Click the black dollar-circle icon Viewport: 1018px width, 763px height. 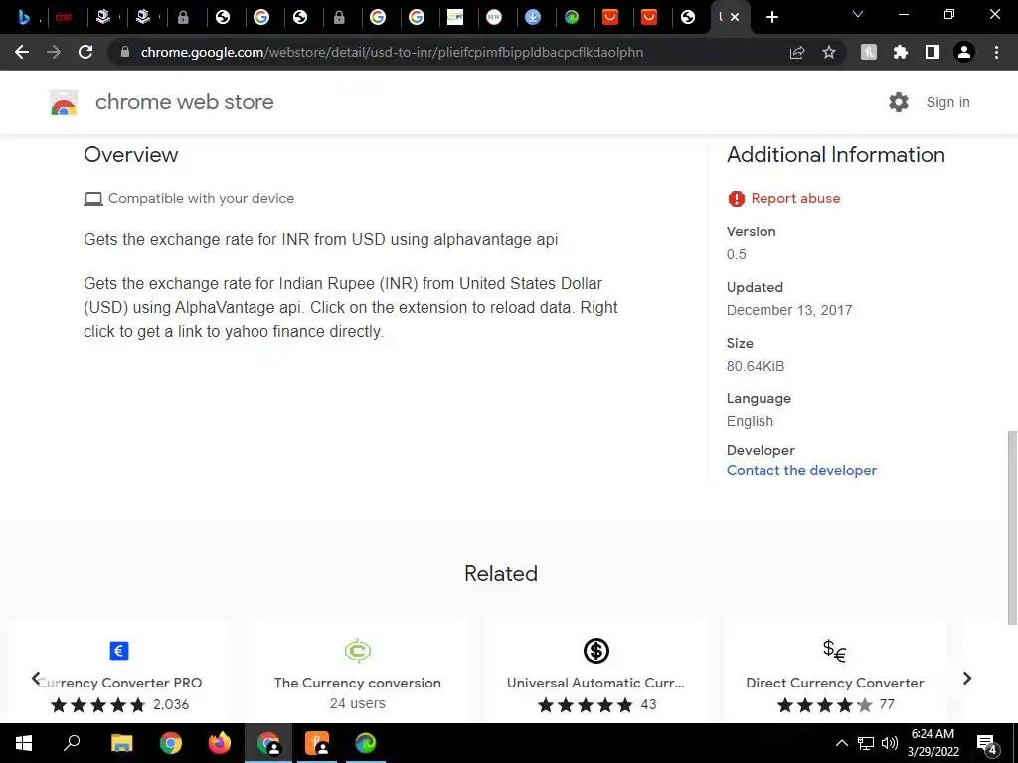coord(596,650)
